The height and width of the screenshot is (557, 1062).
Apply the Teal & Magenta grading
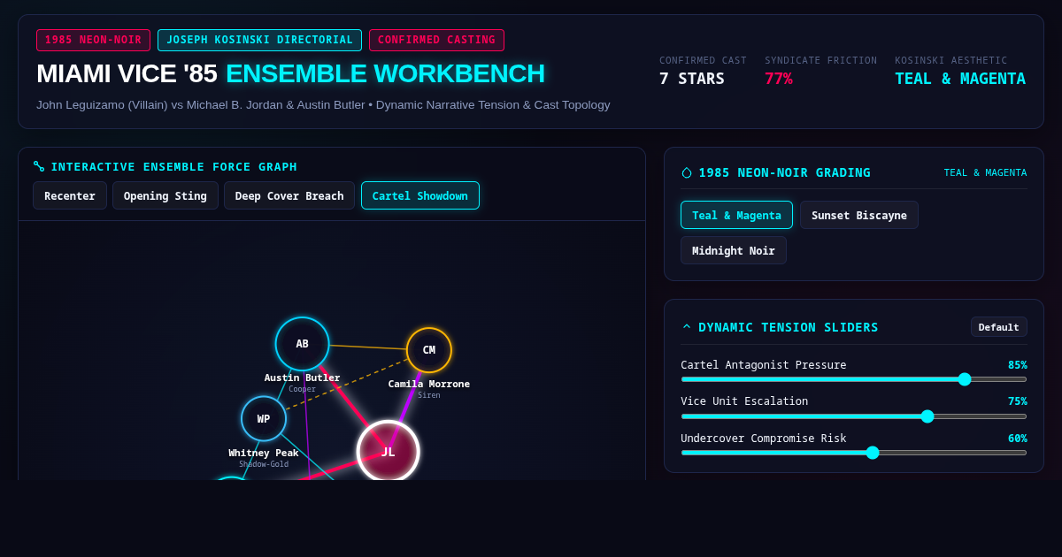[x=736, y=215]
